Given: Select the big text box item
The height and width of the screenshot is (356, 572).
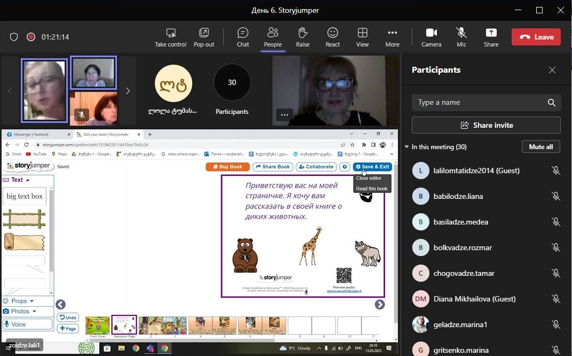Looking at the screenshot, I should click(25, 196).
